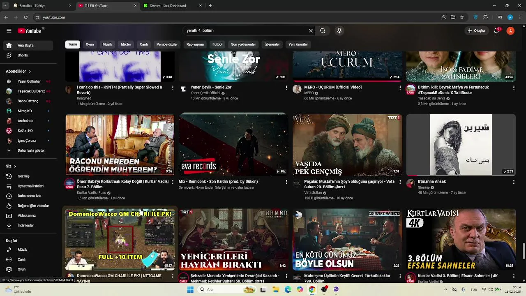Viewport: 526px width, 296px height.
Task: Click the Vefa Sultan channel name
Action: pyautogui.click(x=313, y=193)
